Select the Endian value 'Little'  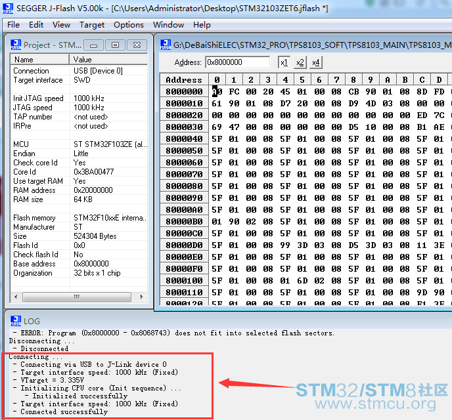81,154
